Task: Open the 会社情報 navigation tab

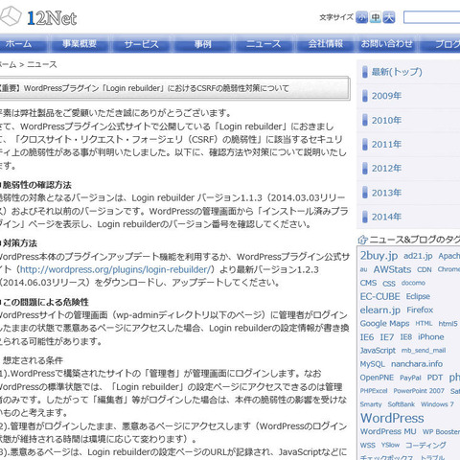Action: click(326, 43)
